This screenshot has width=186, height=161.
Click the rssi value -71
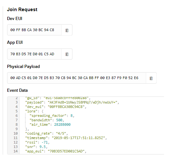click(45, 143)
